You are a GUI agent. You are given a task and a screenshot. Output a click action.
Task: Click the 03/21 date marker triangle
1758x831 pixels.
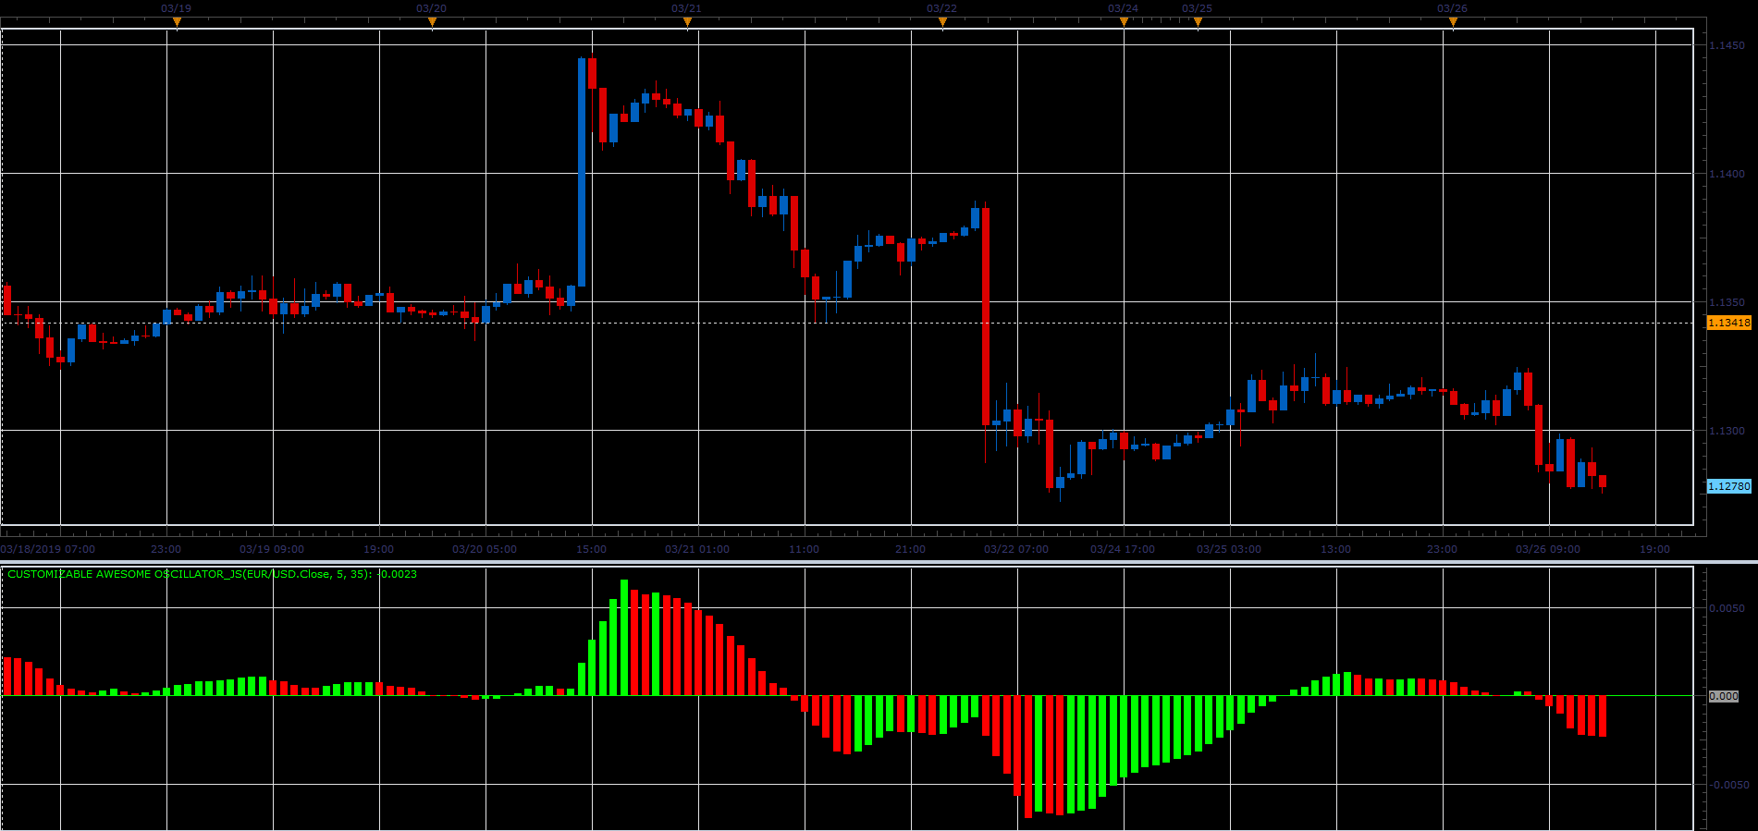(x=687, y=23)
